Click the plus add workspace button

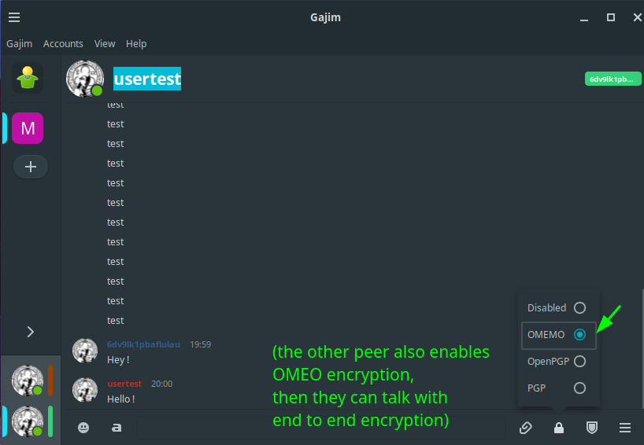coord(31,167)
